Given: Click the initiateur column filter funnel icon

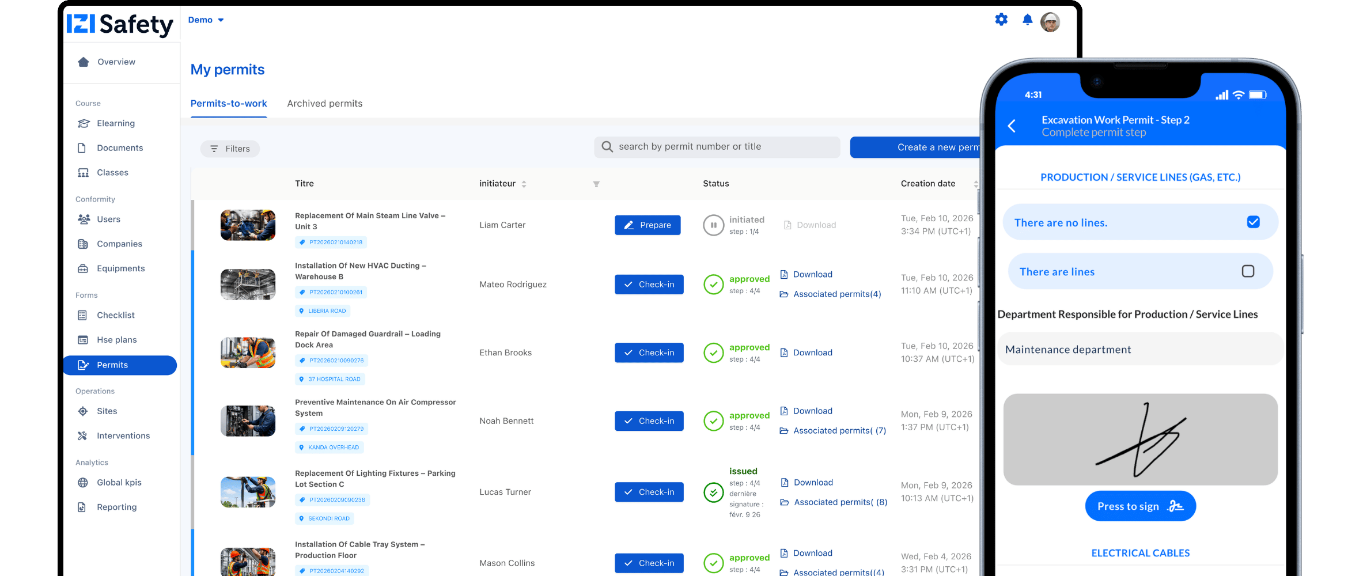Looking at the screenshot, I should (x=596, y=184).
